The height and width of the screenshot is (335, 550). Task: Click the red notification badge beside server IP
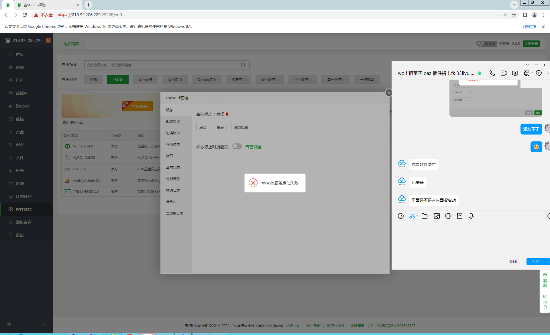point(48,40)
